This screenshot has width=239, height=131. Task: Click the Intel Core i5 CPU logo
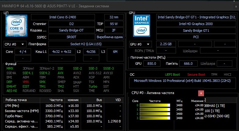[x=16, y=26]
